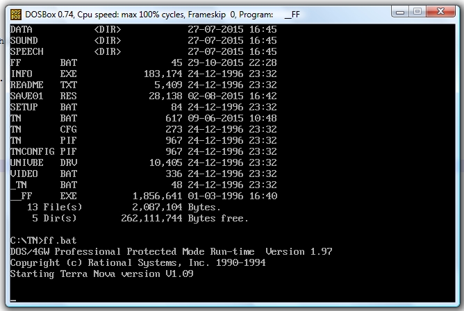Click the 29-10-2015 22:28 date

(232, 62)
